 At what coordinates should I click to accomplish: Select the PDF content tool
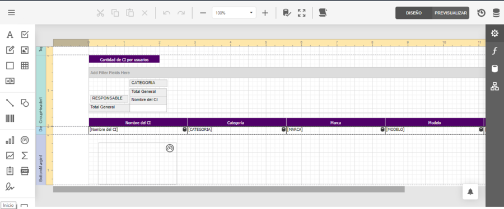[25, 171]
